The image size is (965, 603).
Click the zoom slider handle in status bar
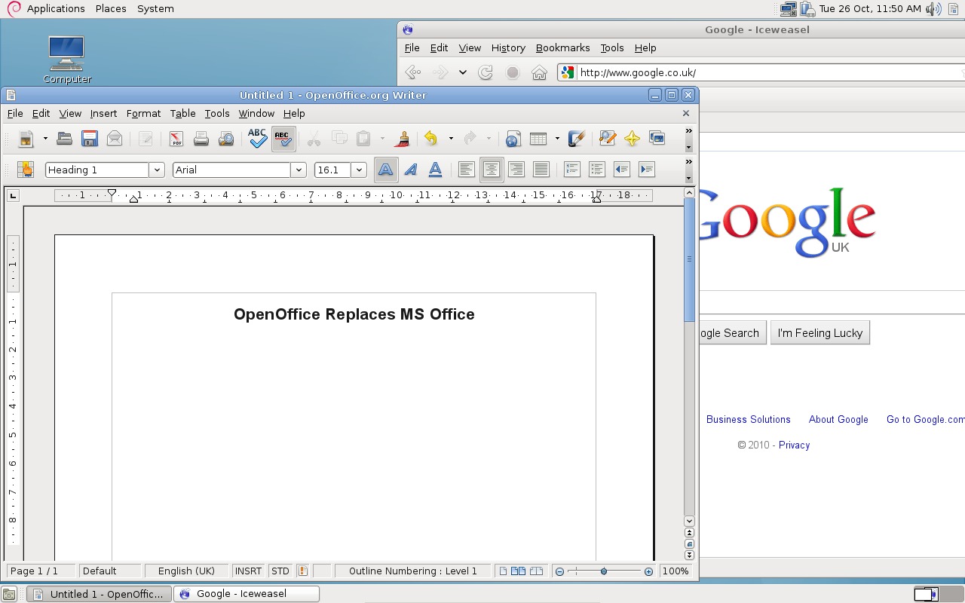pyautogui.click(x=603, y=571)
